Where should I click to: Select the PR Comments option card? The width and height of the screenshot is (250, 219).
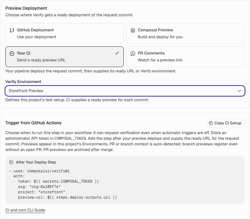pyautogui.click(x=185, y=57)
